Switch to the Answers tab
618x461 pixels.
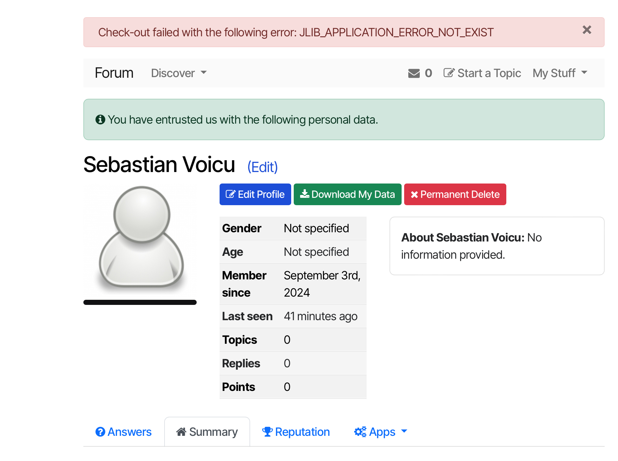130,432
